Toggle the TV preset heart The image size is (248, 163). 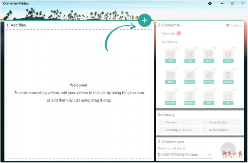[x=234, y=90]
